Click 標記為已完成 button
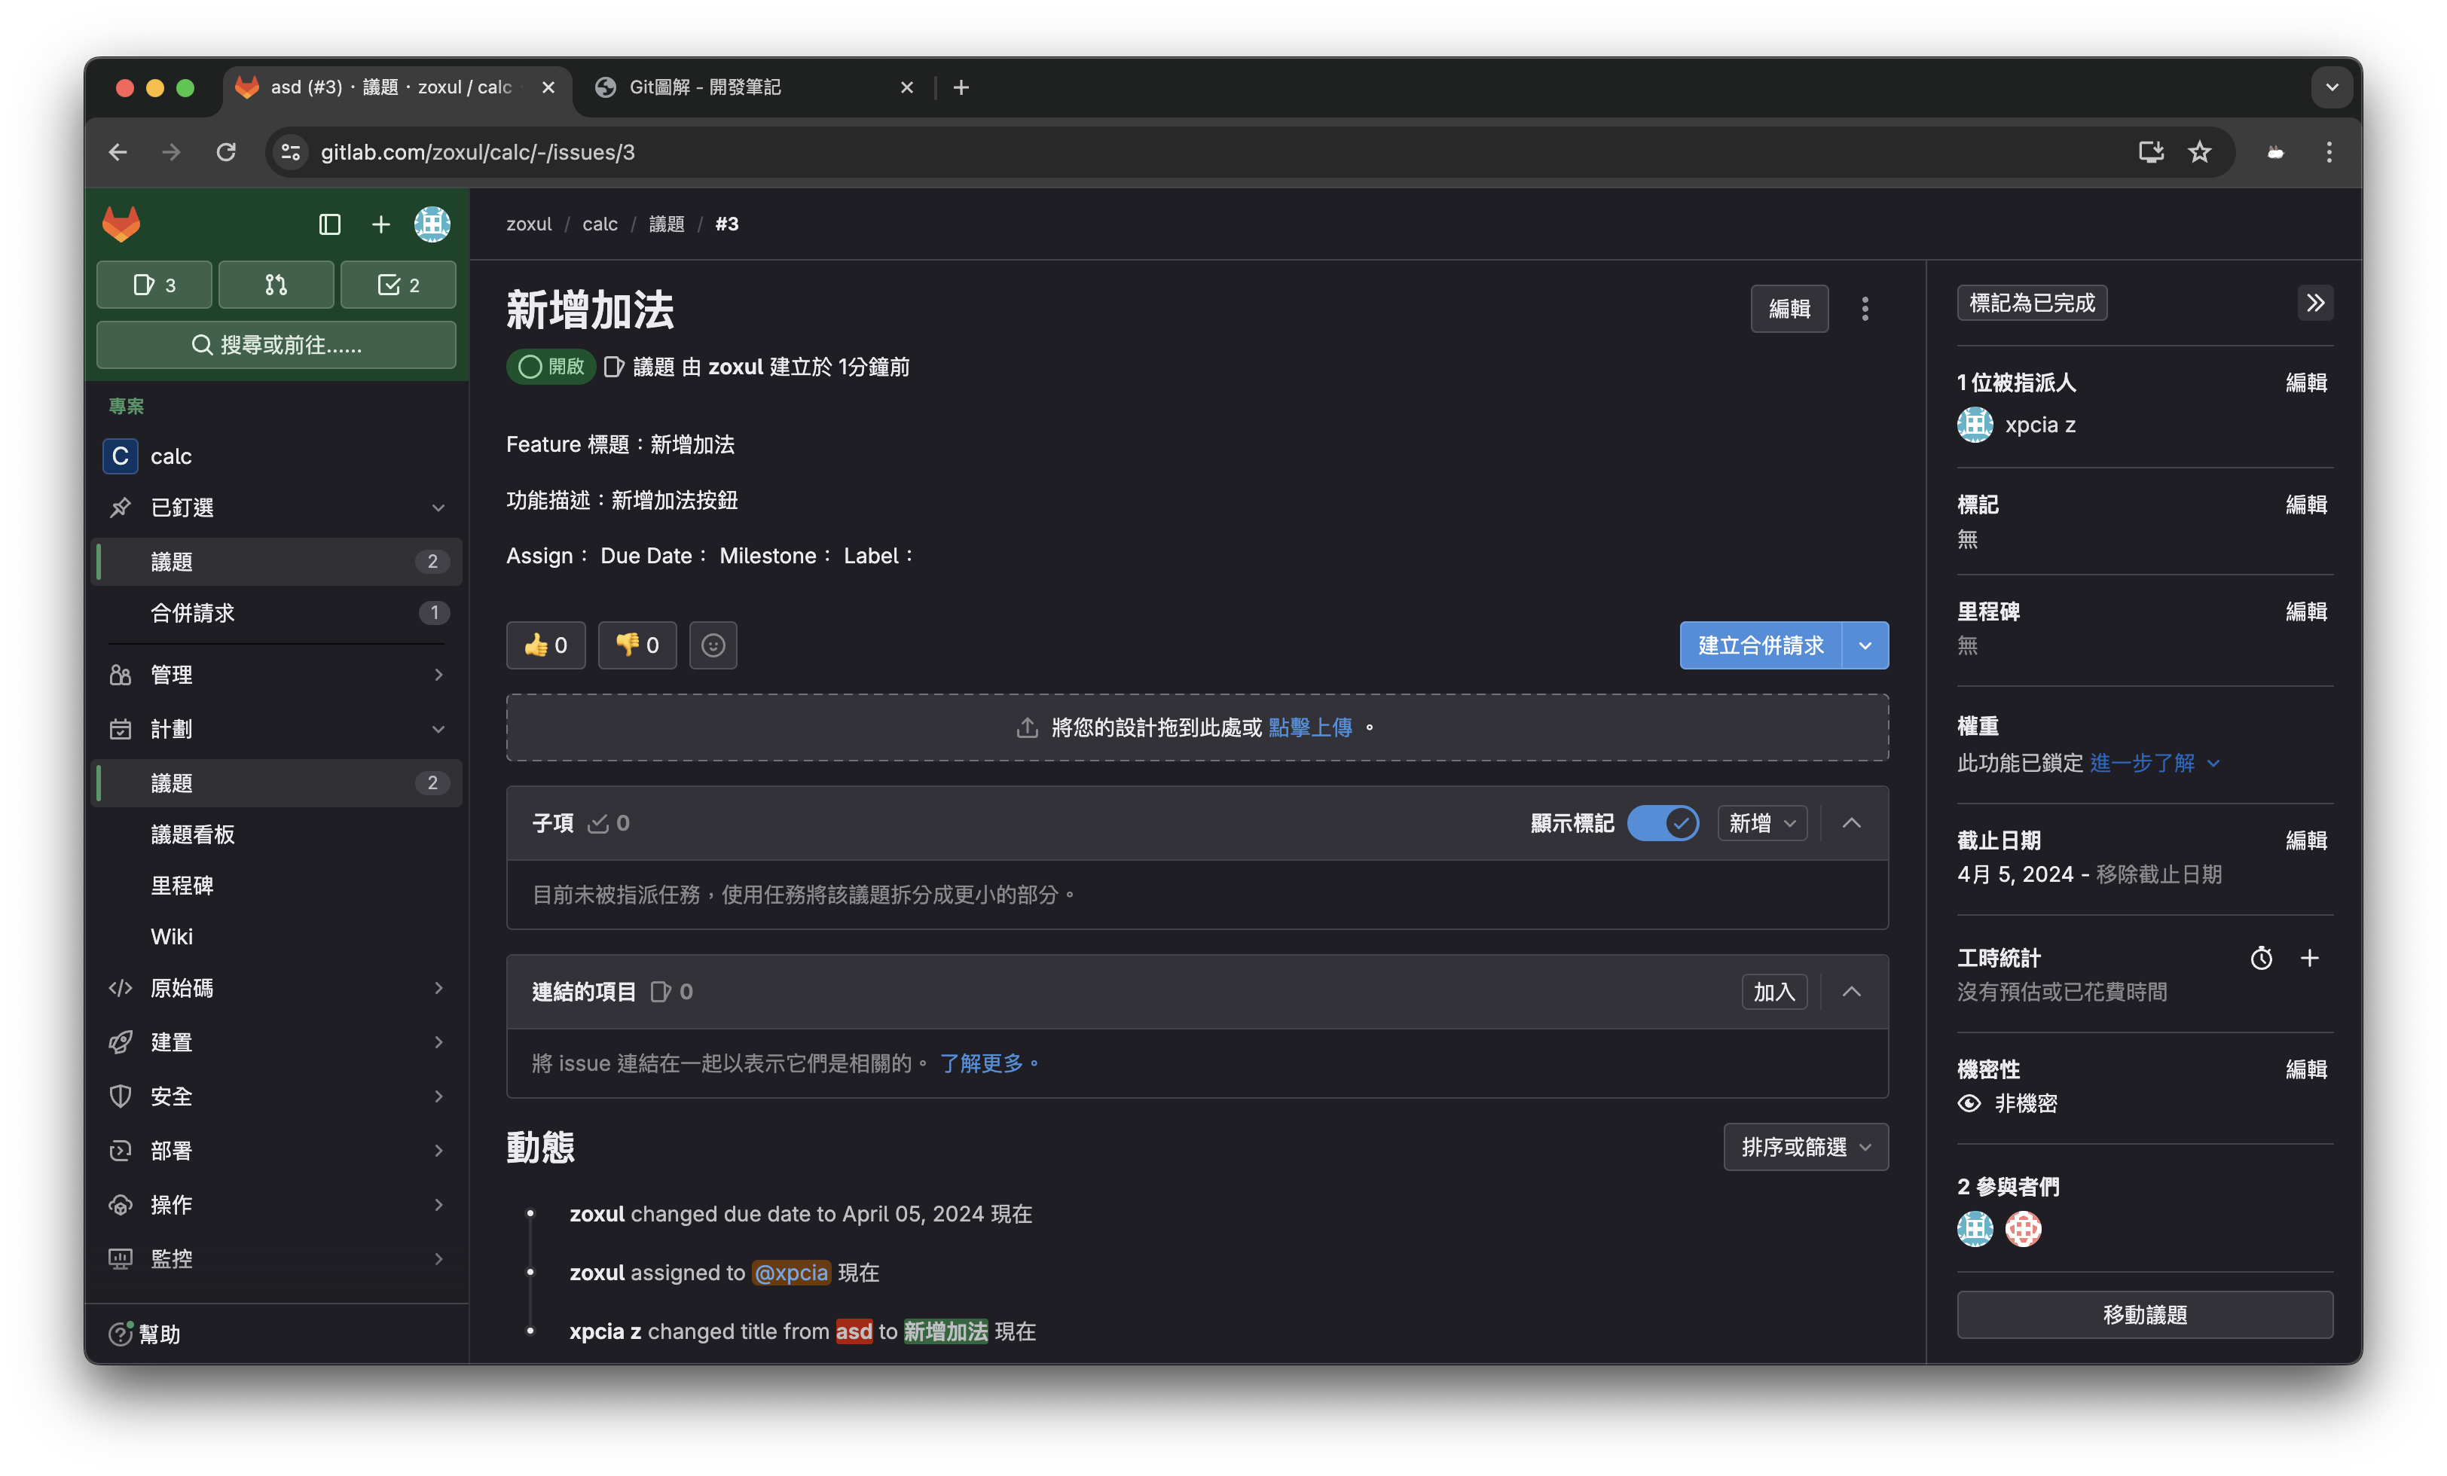2447x1476 pixels. click(2031, 303)
